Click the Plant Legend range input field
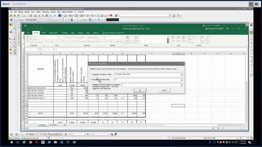 (151, 85)
